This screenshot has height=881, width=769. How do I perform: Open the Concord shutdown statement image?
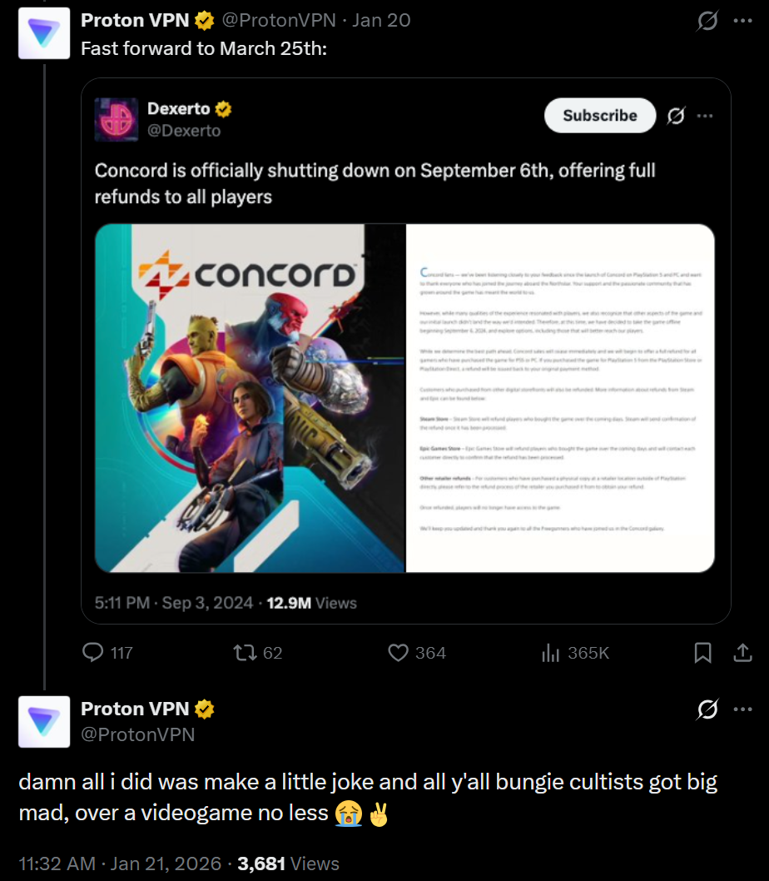[560, 398]
